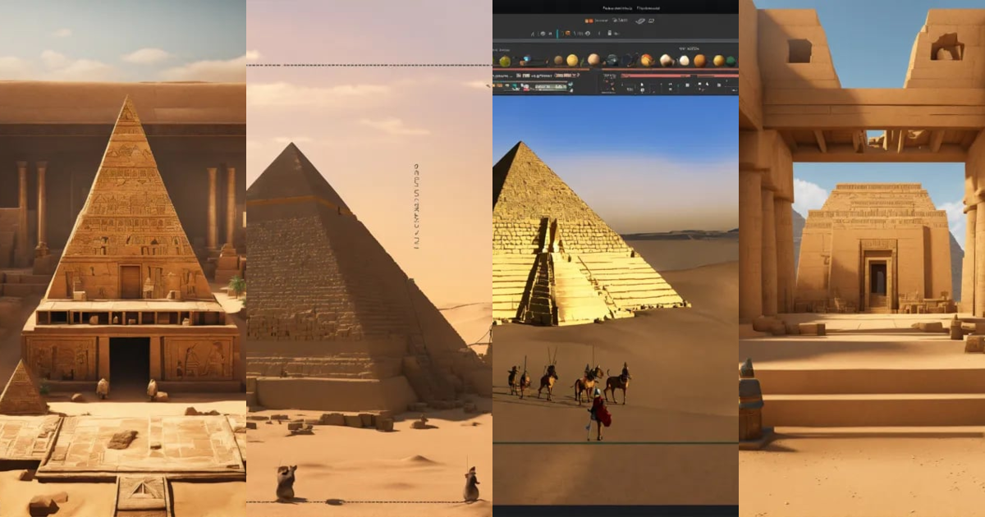Click the Save-labeled button in the upper toolbar
This screenshot has height=517, width=985.
tap(620, 21)
